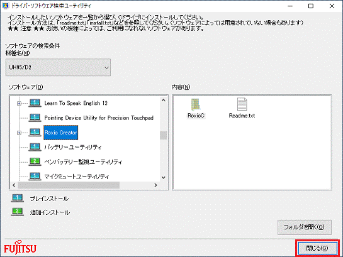
Task: Select ペンバッテリー監視ユーティリティ in the list
Action: [x=83, y=161]
